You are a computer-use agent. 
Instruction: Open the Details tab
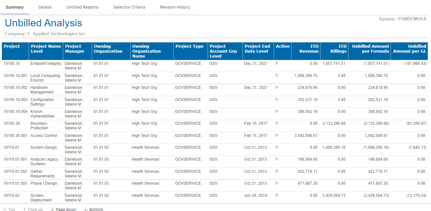[x=45, y=7]
